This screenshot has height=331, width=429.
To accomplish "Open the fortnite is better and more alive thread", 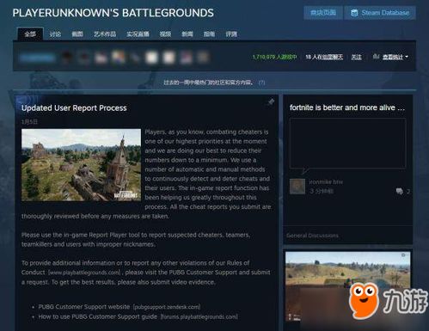I will click(x=347, y=107).
